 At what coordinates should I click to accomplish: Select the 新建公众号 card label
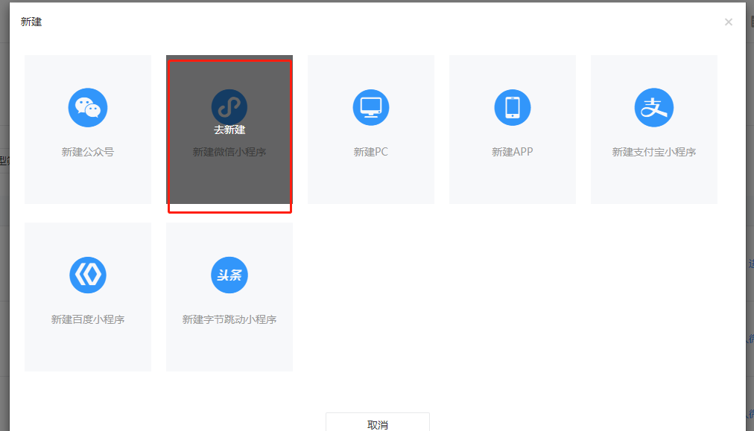(x=87, y=152)
